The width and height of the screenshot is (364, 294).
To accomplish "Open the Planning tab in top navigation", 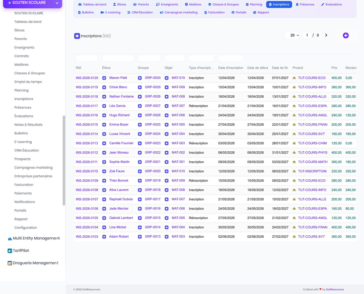I will (254, 5).
